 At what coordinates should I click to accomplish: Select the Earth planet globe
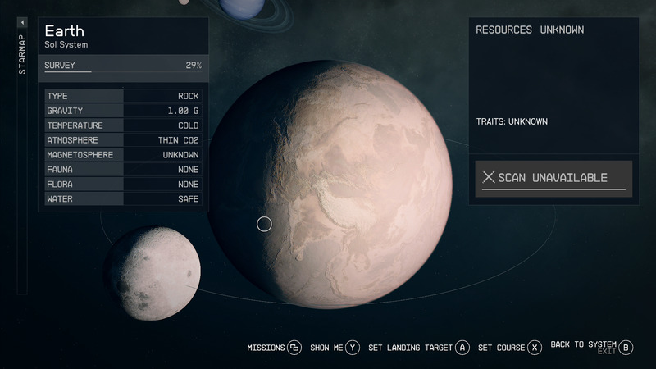(x=330, y=184)
